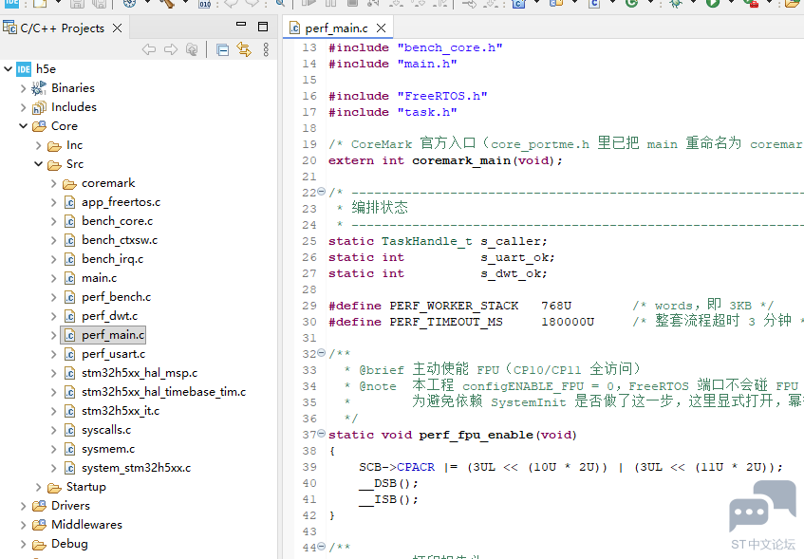Screen dimensions: 804x559
Task: Collapse the Src folder
Action: 39,164
